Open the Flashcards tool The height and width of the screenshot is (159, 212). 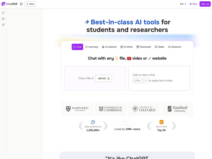(x=144, y=47)
